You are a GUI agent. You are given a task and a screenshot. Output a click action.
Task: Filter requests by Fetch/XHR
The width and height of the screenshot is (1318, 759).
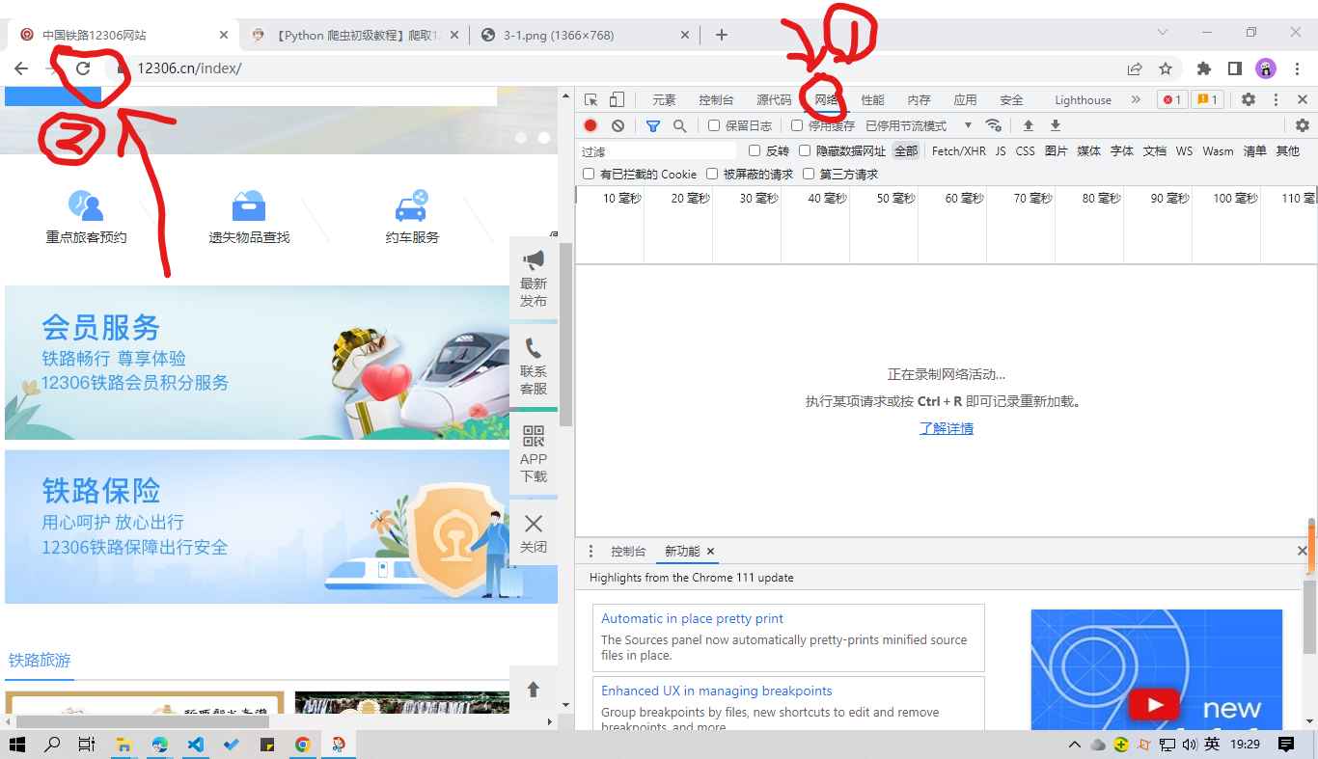coord(959,150)
